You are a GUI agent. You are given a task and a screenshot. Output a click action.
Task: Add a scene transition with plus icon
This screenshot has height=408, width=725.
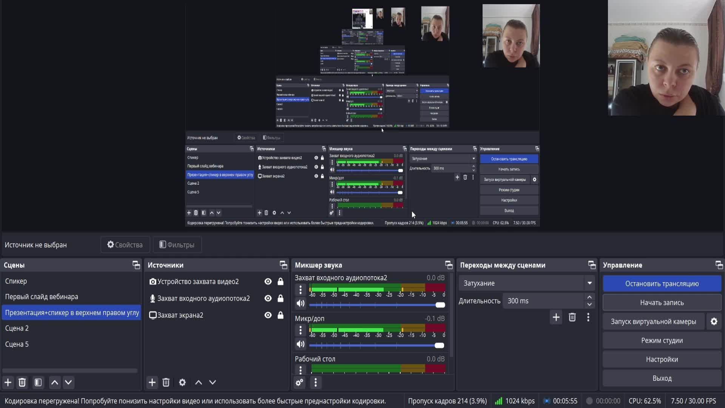(x=556, y=317)
